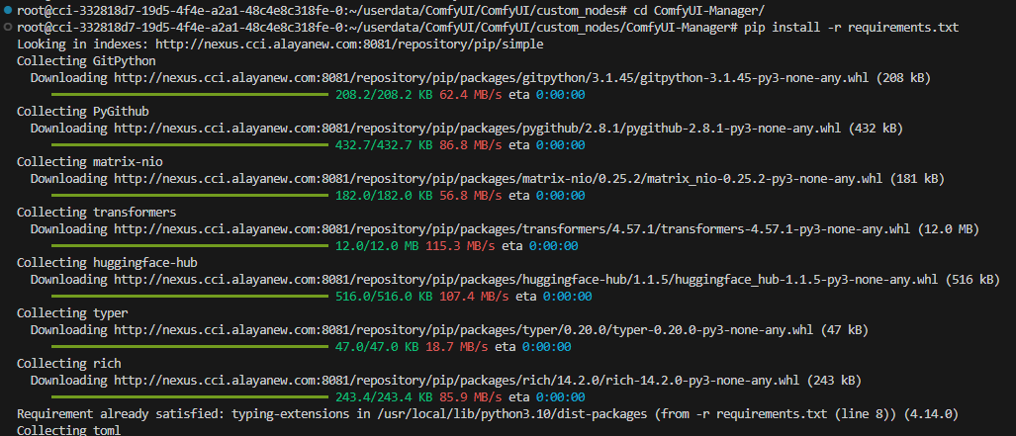Click the hollow command decoration circle on pip line
This screenshot has height=436, width=1016.
pos(7,28)
